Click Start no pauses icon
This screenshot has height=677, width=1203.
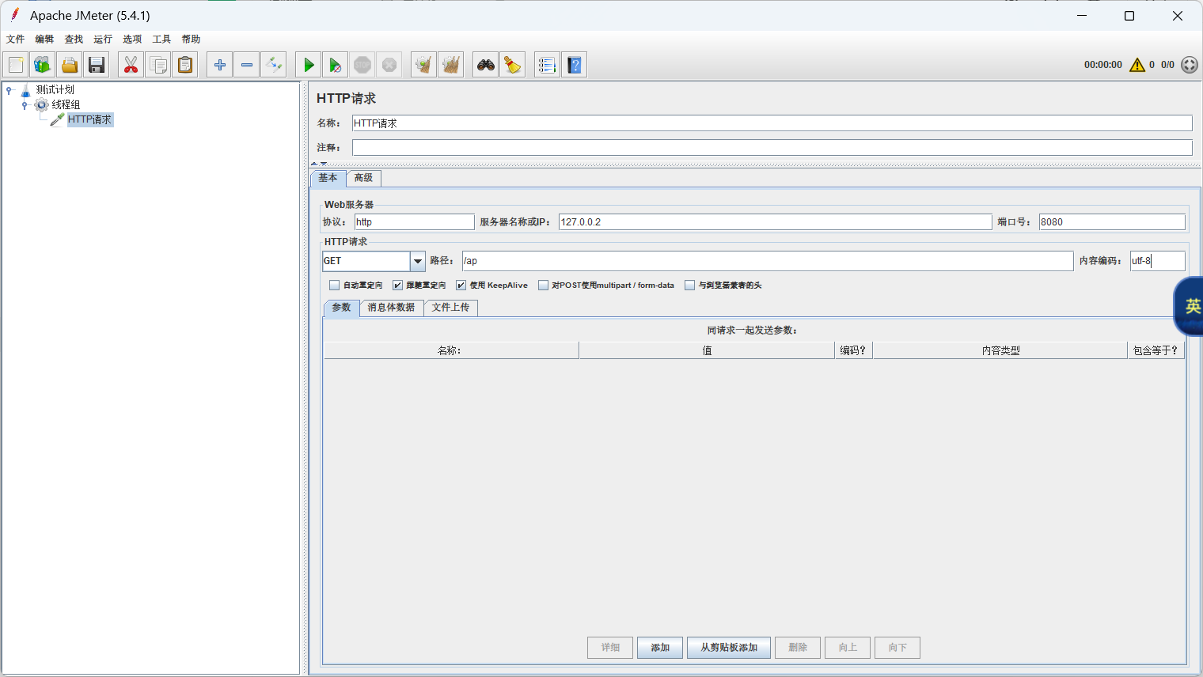point(336,65)
